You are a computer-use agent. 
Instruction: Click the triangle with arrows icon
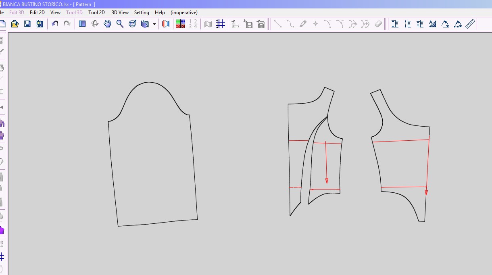(x=445, y=24)
